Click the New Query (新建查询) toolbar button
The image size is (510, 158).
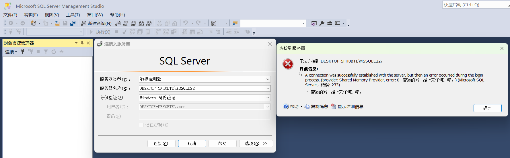pyautogui.click(x=96, y=23)
